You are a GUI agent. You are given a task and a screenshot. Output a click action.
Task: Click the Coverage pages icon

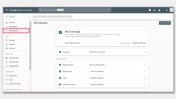pos(6,40)
